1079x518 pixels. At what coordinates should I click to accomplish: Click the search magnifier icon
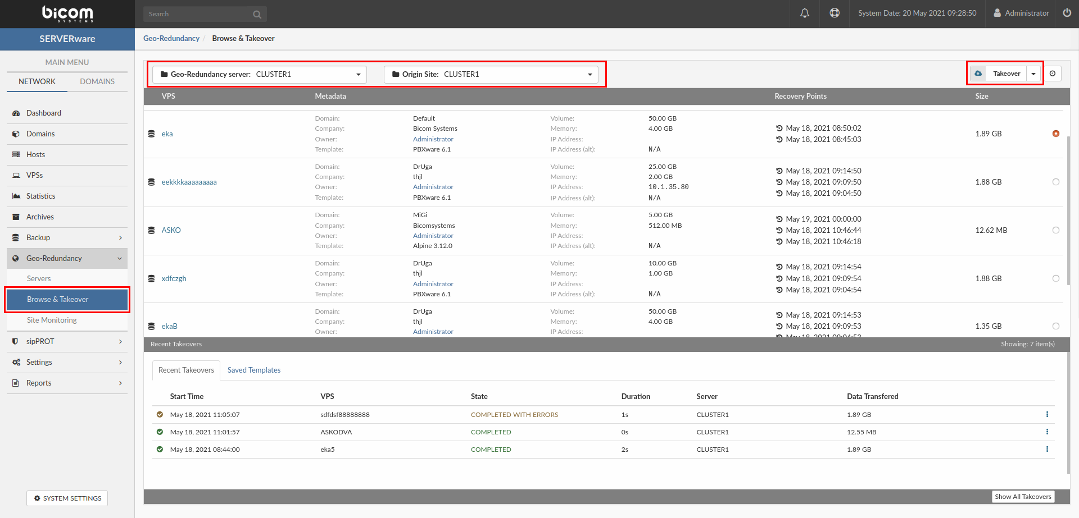click(257, 15)
